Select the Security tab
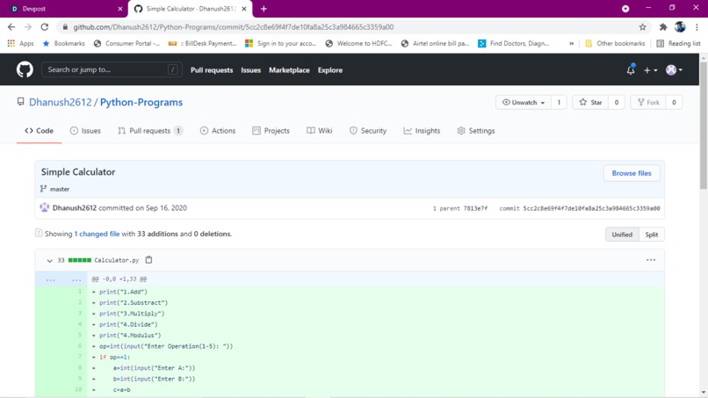This screenshot has width=708, height=398. [x=367, y=131]
